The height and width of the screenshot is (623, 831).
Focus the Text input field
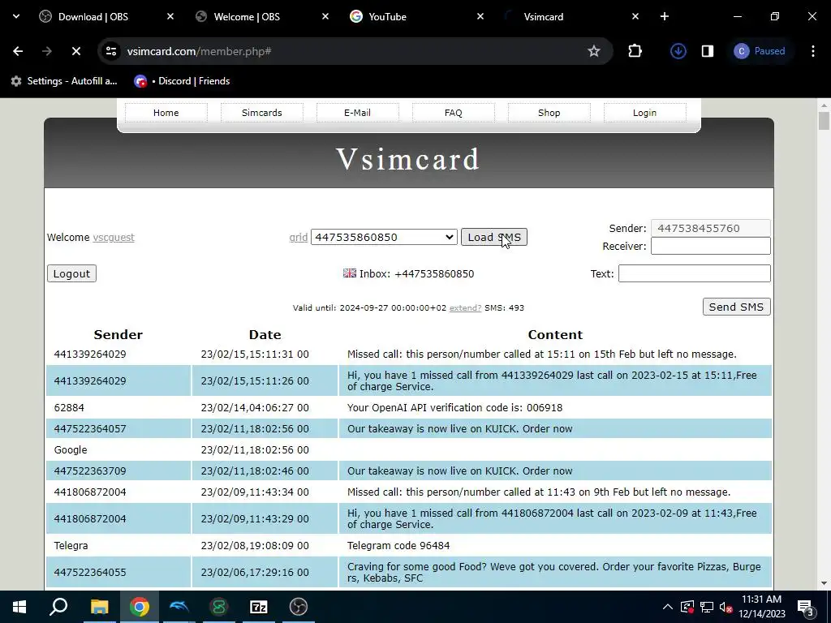click(x=695, y=273)
